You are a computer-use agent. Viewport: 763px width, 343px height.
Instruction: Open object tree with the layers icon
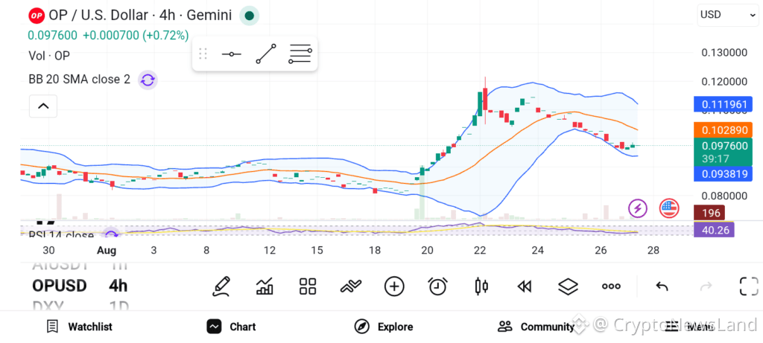567,286
